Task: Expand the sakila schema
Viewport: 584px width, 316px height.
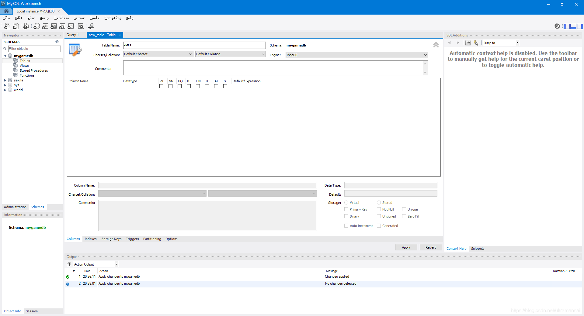Action: pyautogui.click(x=5, y=80)
